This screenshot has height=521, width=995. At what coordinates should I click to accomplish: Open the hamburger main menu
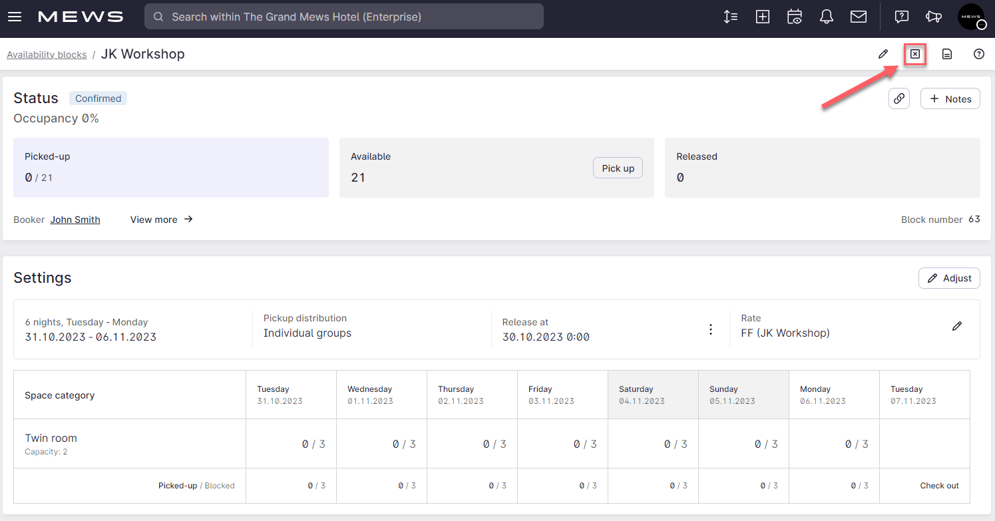pyautogui.click(x=15, y=17)
